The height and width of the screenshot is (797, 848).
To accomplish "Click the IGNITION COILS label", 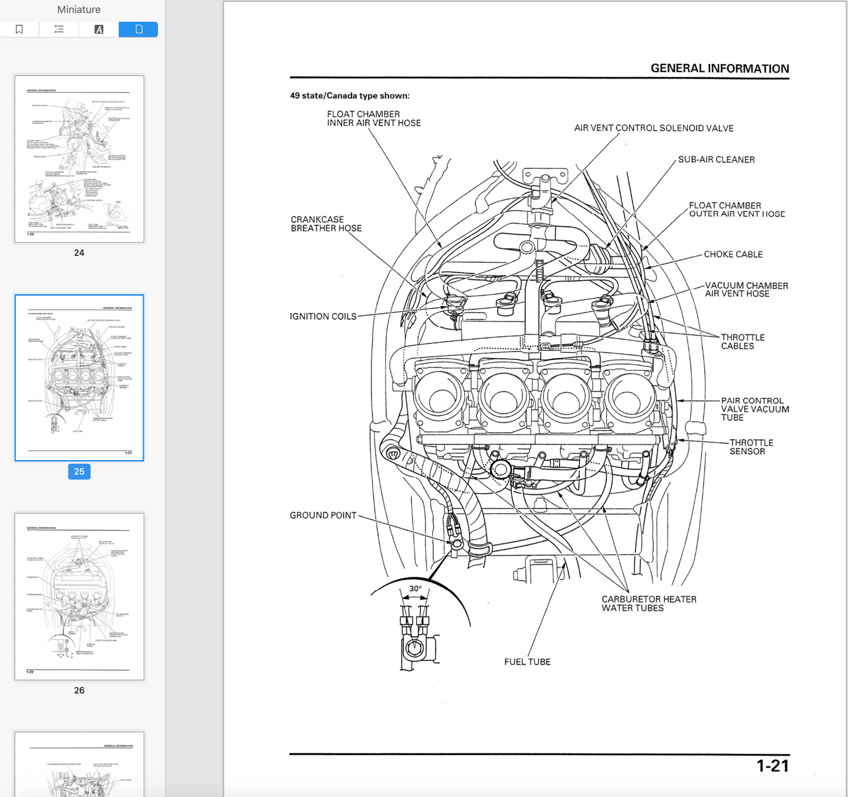I will (323, 316).
